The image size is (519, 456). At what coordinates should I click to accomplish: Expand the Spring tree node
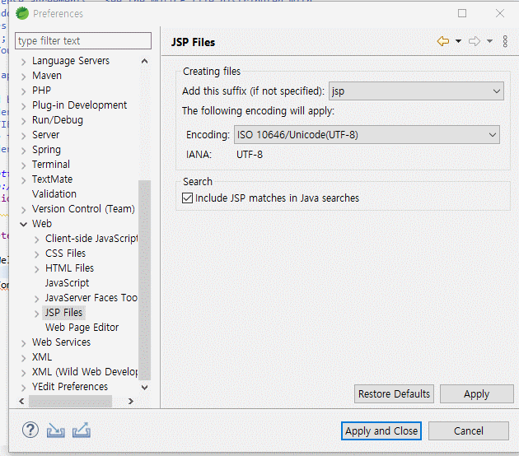pos(24,151)
